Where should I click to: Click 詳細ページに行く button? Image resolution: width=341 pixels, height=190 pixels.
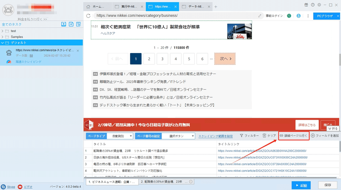294,136
